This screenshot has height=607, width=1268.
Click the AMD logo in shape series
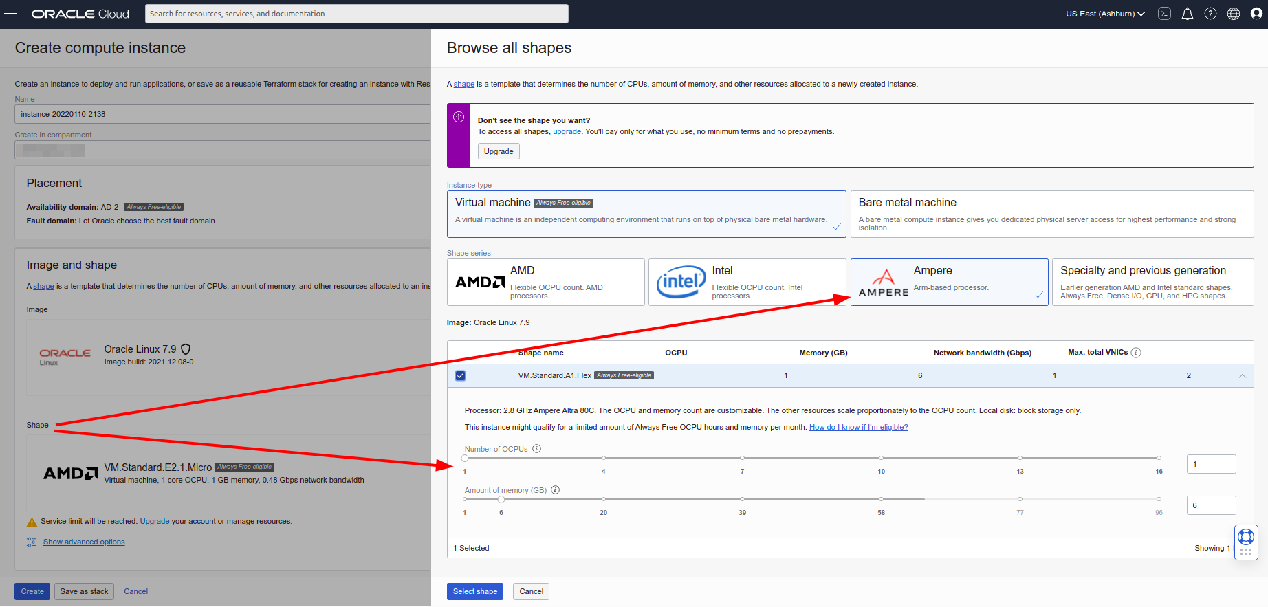pos(480,282)
